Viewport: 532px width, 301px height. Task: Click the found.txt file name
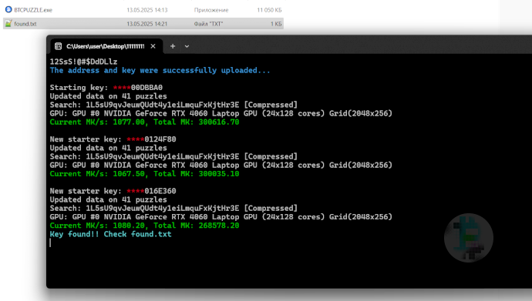(25, 24)
